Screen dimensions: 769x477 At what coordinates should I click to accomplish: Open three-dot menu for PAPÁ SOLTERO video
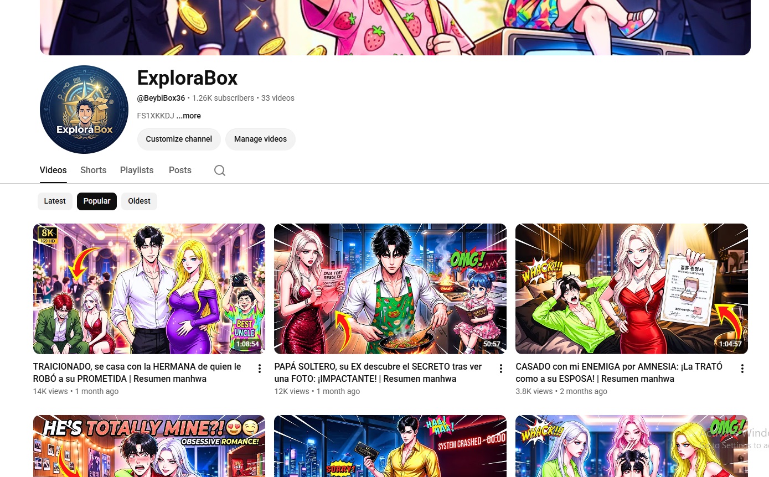point(500,369)
